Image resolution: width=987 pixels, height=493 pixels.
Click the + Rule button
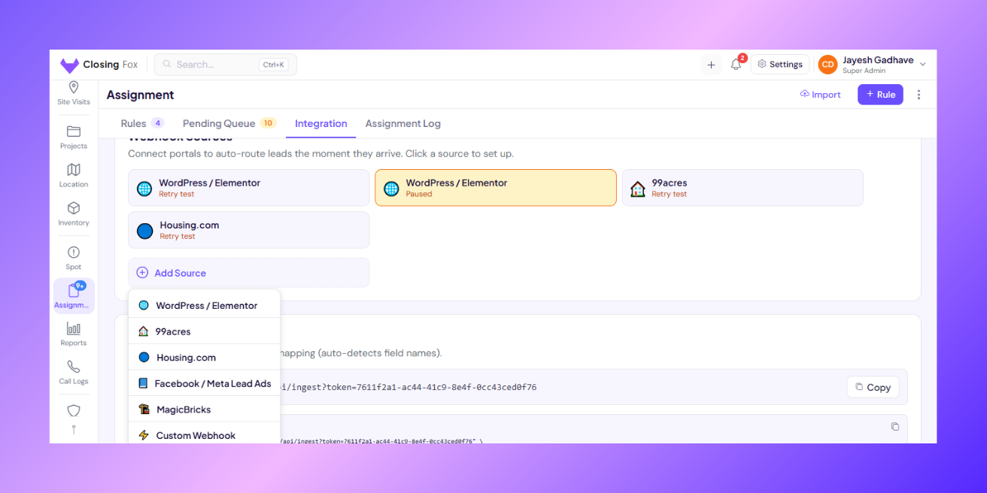coord(880,94)
